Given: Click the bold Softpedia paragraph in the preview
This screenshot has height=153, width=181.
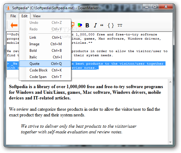Looking at the screenshot, I should pos(86,92).
